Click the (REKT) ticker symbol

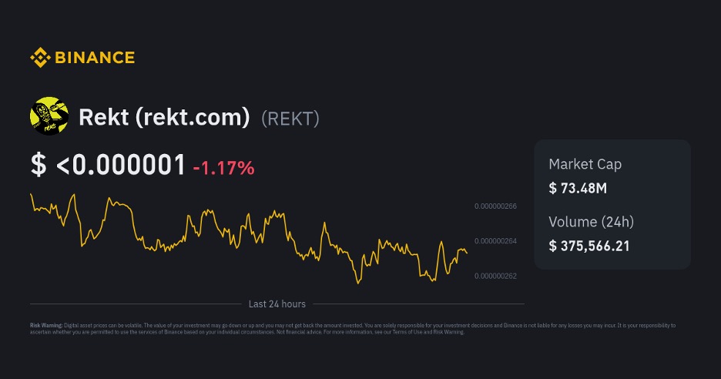[290, 118]
